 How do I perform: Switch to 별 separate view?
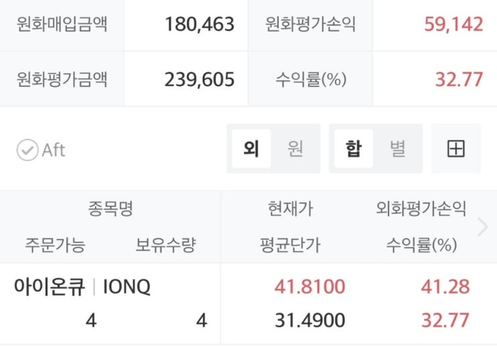coord(397,149)
